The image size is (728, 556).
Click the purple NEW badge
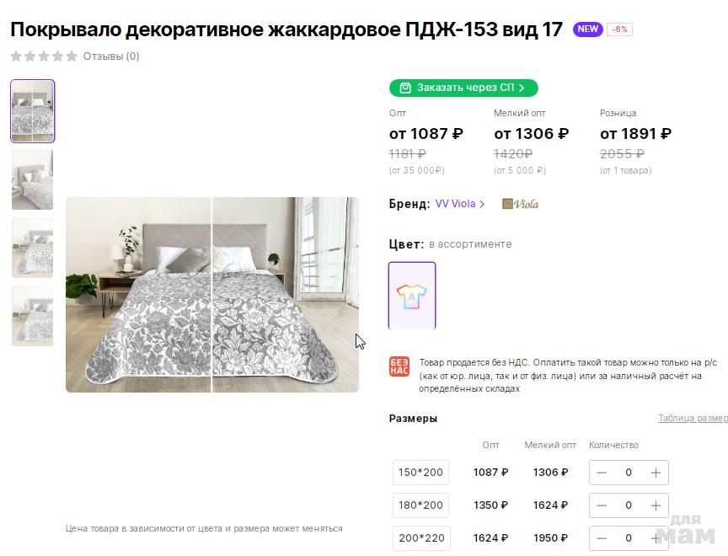[x=588, y=29]
